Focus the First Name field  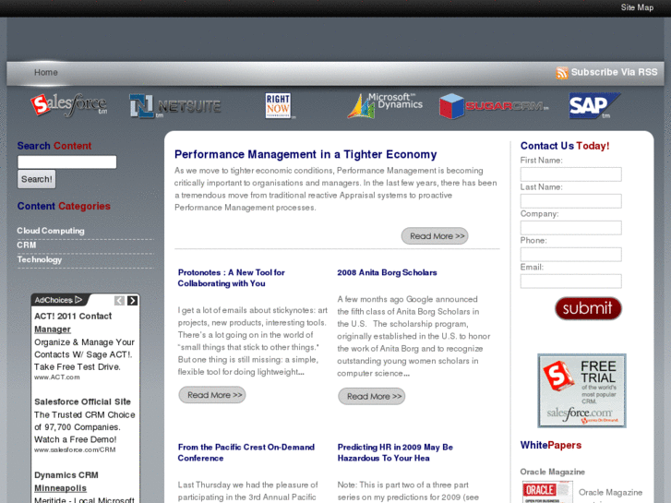571,174
